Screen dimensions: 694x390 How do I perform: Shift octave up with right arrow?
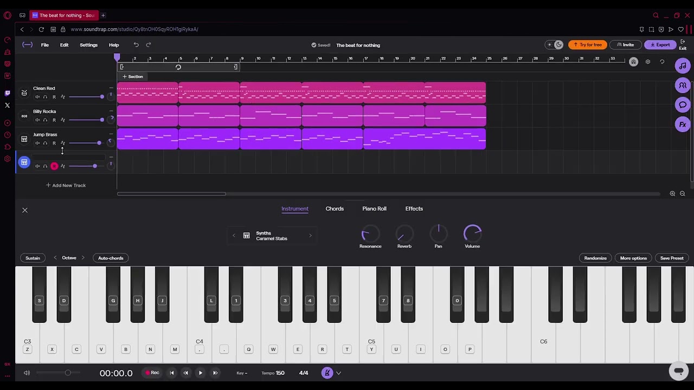(82, 258)
